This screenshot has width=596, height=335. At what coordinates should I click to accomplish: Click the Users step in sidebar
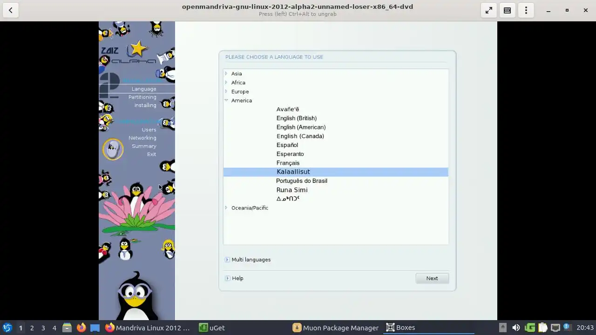coord(149,130)
